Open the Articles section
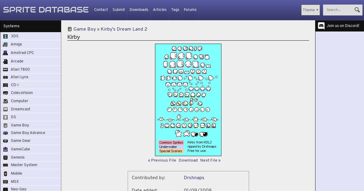 160,10
